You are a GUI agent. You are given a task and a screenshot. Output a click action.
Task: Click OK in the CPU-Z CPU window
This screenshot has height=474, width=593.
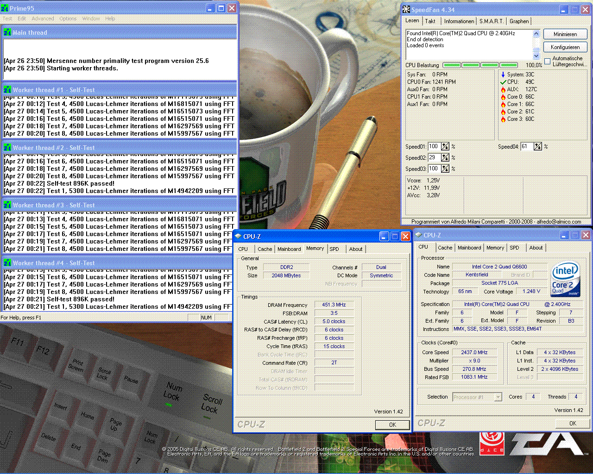(573, 423)
